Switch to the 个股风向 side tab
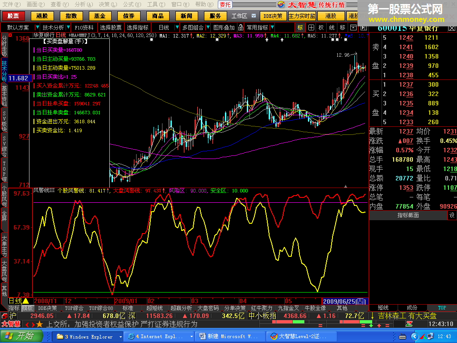The image size is (457, 343). coord(4,196)
